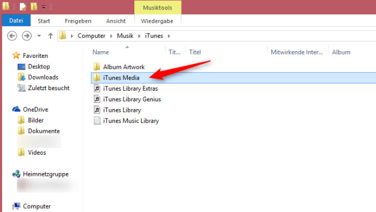Expand the chevron before Computer in address bar
The width and height of the screenshot is (376, 212).
point(72,36)
